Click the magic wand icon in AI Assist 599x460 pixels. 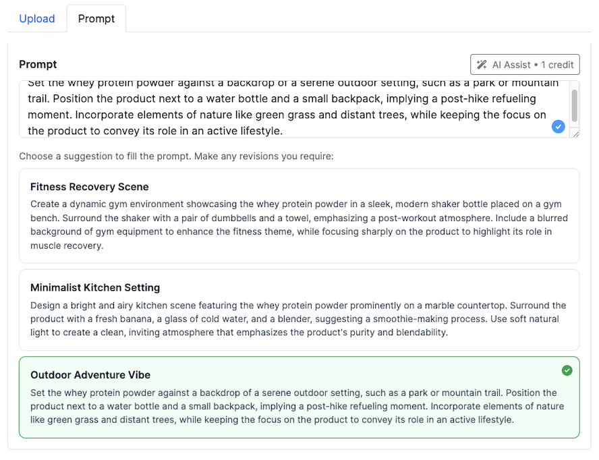[x=482, y=65]
